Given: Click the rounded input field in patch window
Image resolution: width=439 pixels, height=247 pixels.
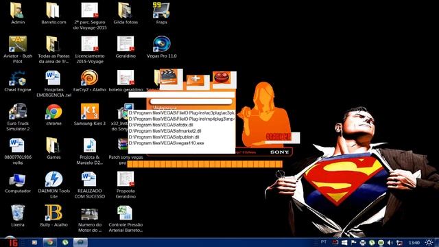Looking at the screenshot, I should point(191,102).
